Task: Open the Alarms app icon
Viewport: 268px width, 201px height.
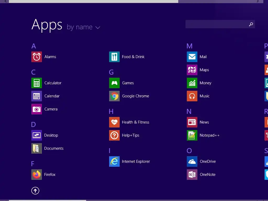Action: point(37,57)
